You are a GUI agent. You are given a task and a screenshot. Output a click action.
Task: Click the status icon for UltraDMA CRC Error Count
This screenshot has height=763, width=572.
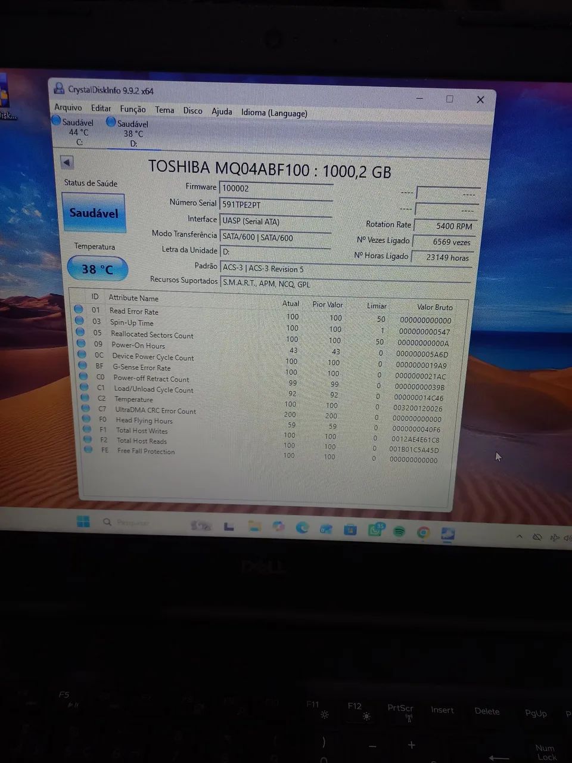[x=86, y=409]
